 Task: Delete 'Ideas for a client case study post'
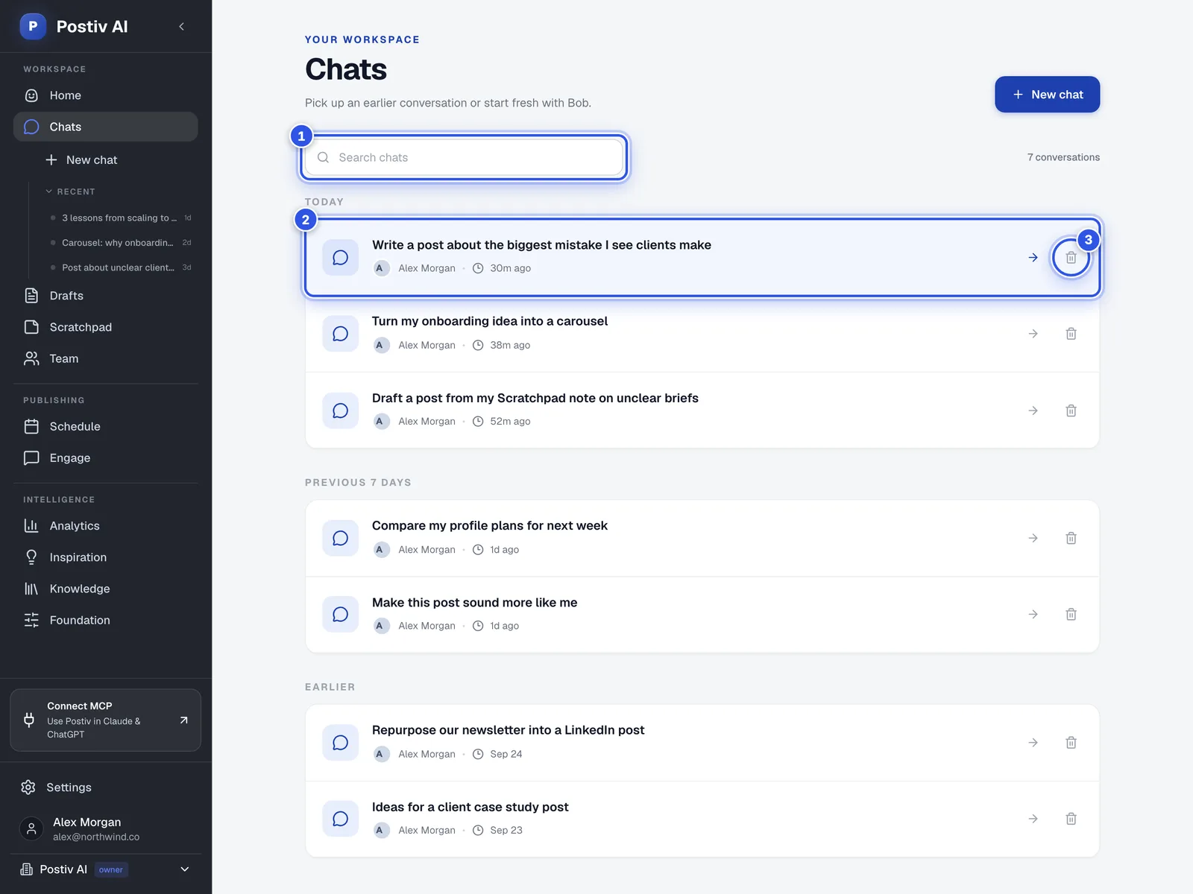coord(1071,819)
